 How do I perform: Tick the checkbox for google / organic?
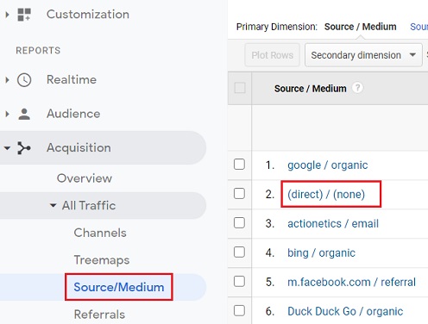click(239, 165)
